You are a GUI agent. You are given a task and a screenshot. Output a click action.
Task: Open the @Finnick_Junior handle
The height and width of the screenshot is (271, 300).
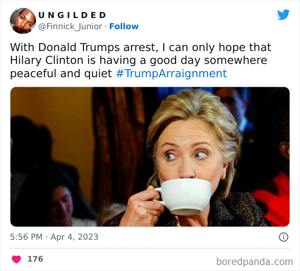[x=70, y=27]
